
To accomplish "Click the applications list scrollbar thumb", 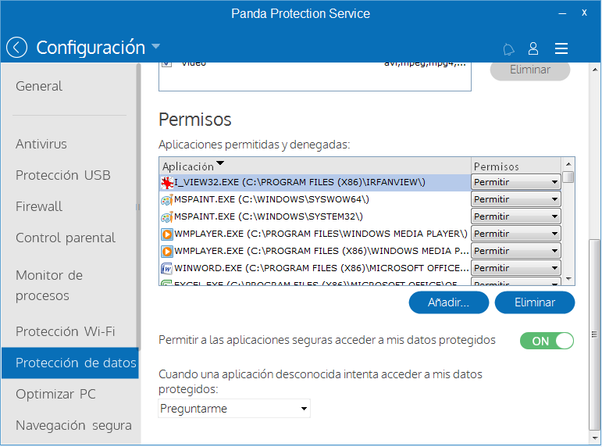I will click(x=568, y=177).
